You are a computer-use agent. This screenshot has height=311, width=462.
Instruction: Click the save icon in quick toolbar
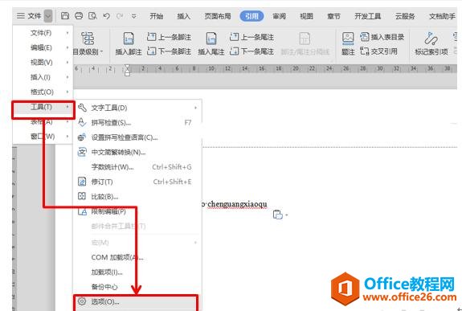pos(65,15)
